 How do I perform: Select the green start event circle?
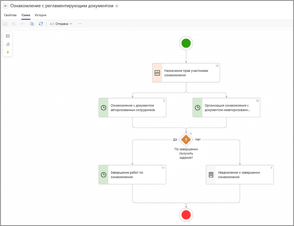point(186,43)
